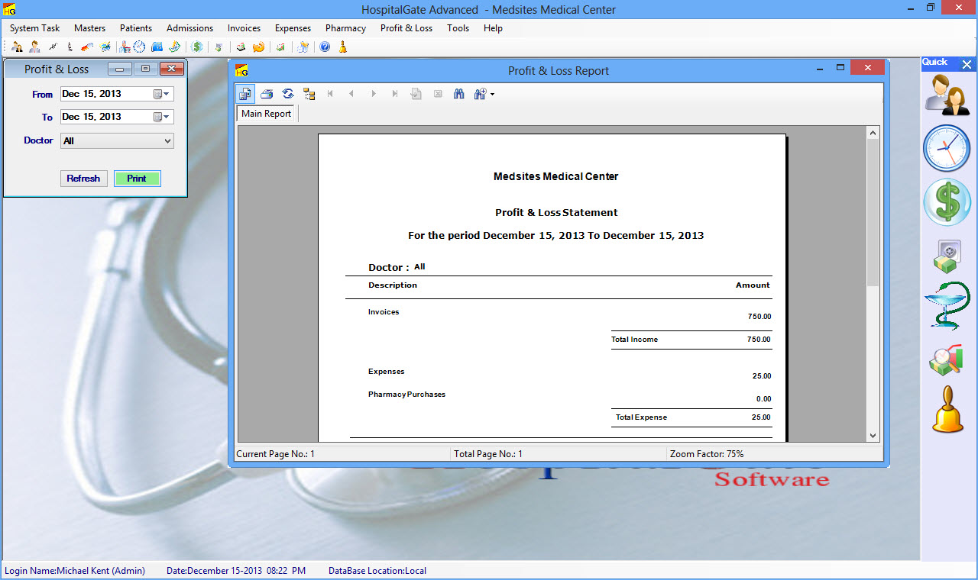Open the From date calendar dropdown

tap(161, 95)
